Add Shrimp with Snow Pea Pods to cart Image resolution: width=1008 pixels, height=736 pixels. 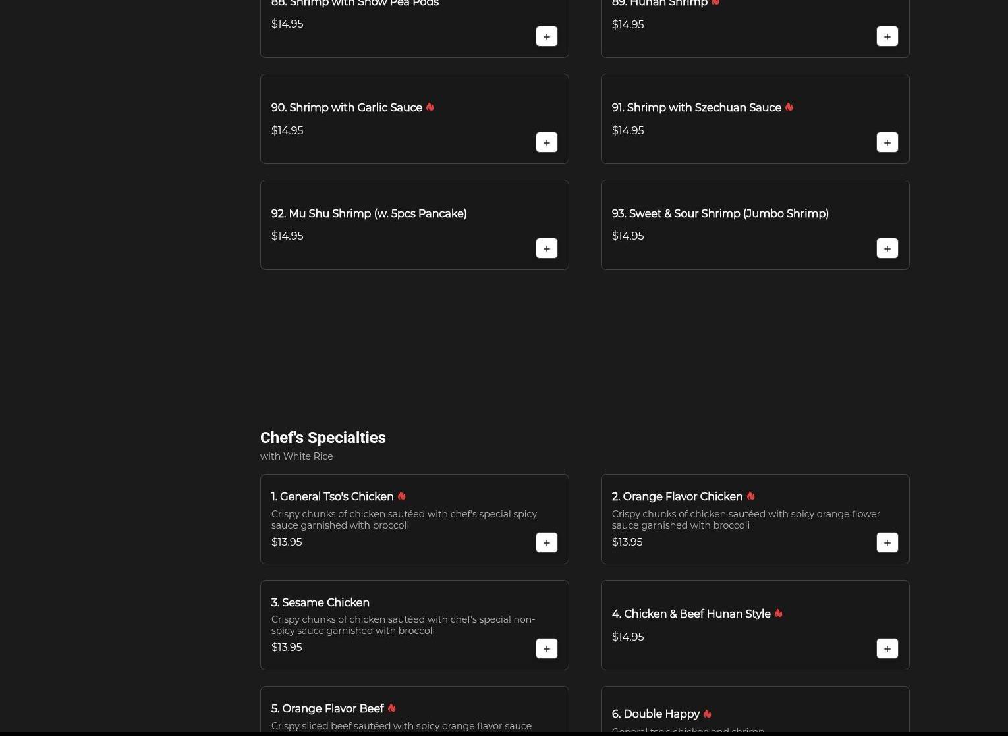coord(546,37)
